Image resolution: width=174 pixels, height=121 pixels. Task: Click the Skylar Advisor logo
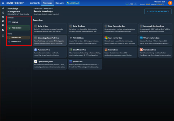tap(15, 3)
